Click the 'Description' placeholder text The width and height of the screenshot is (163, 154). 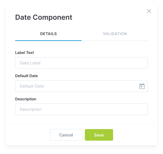pos(31,109)
